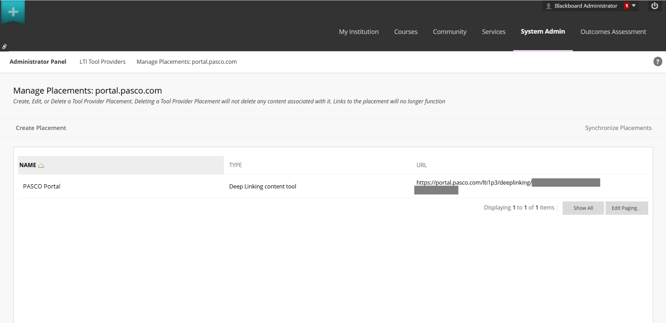Open the Services tab
Image resolution: width=666 pixels, height=323 pixels.
coord(494,32)
